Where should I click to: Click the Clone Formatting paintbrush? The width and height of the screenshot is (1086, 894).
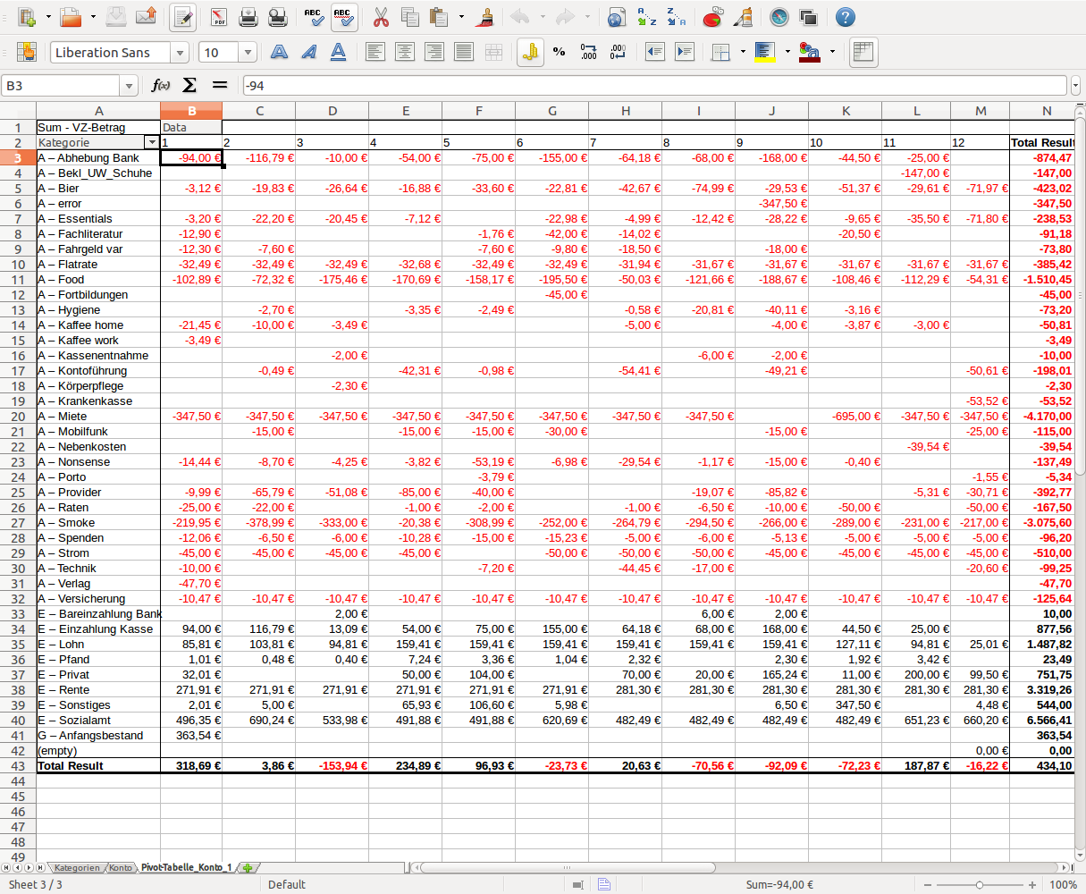tap(486, 17)
